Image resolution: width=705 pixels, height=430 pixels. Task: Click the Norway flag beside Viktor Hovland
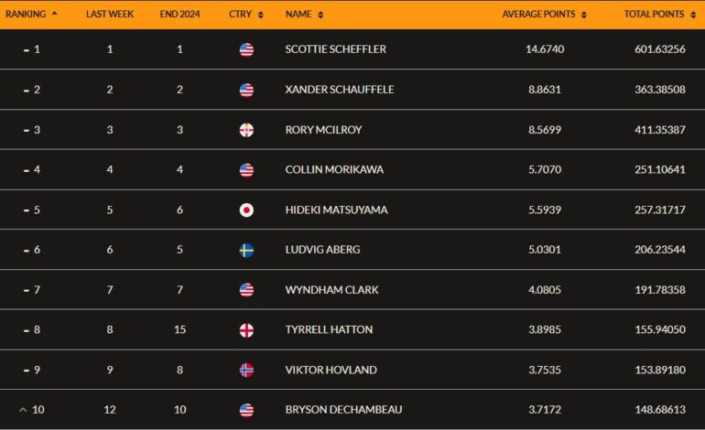point(246,370)
